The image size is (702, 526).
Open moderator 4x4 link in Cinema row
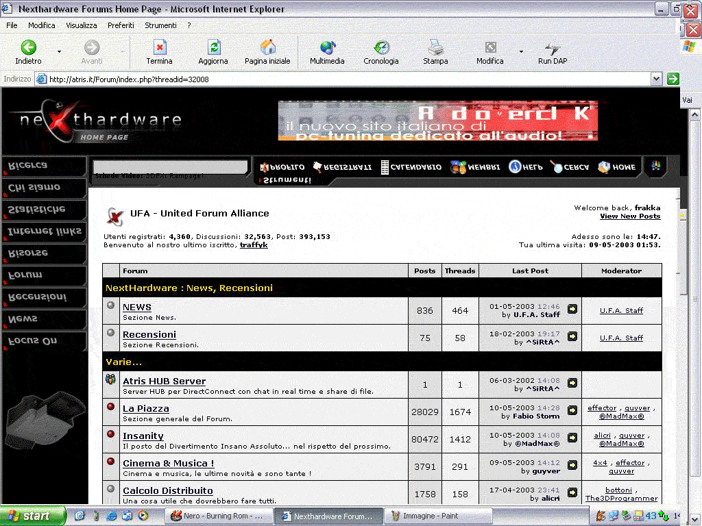pyautogui.click(x=600, y=462)
